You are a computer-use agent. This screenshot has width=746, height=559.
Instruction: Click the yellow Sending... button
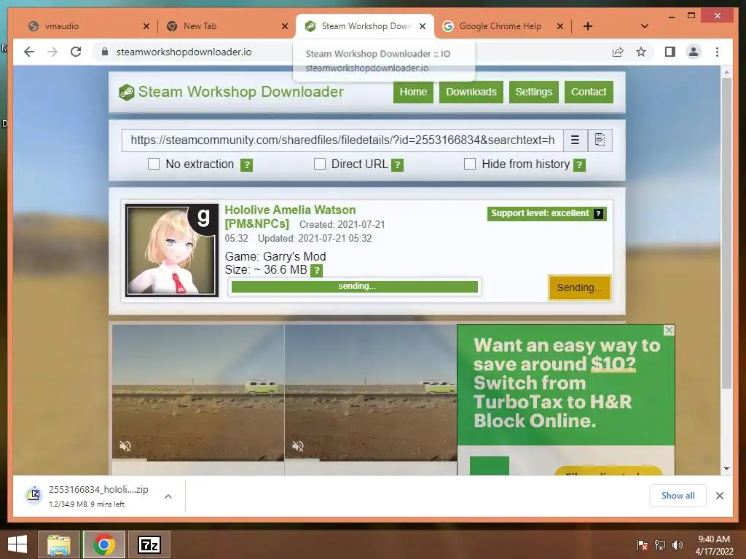(x=579, y=288)
